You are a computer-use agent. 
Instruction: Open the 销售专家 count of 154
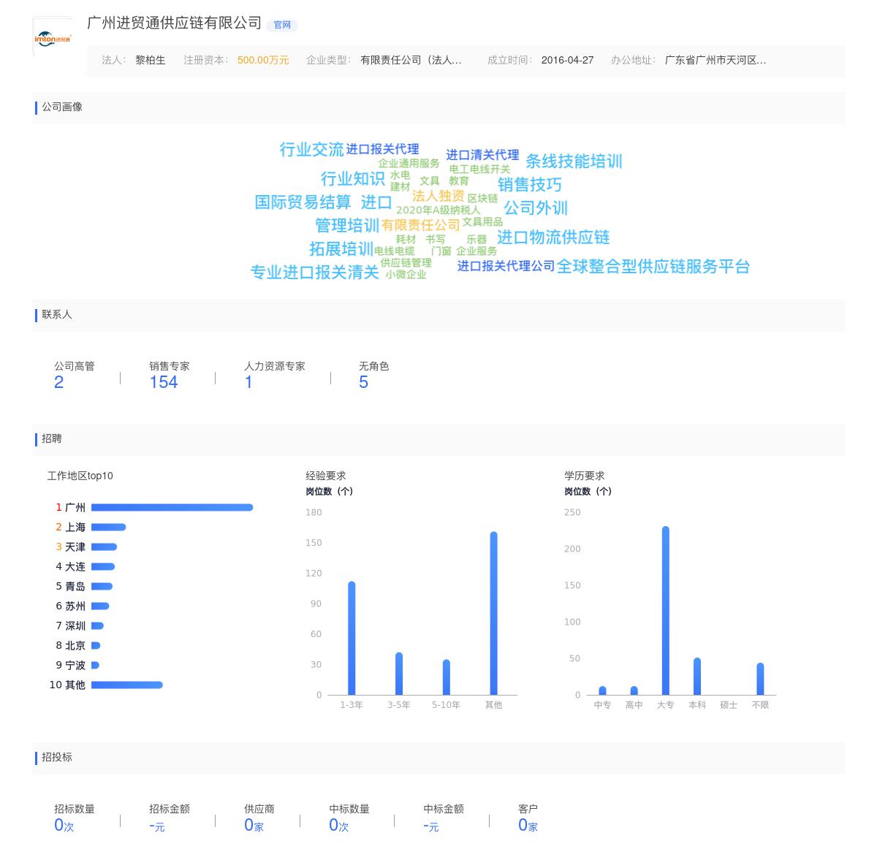click(x=164, y=382)
